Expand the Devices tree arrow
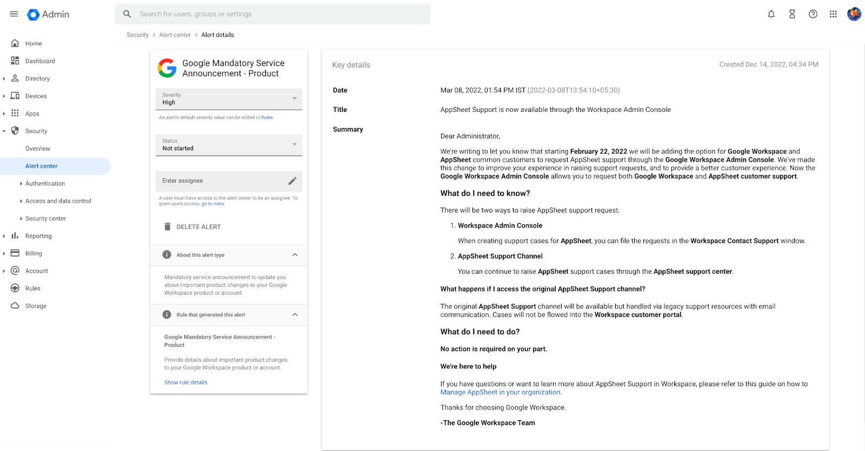This screenshot has height=451, width=865. pyautogui.click(x=4, y=96)
